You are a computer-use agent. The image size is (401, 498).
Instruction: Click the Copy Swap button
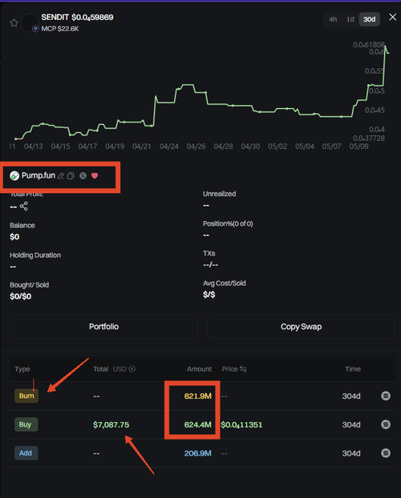click(301, 327)
